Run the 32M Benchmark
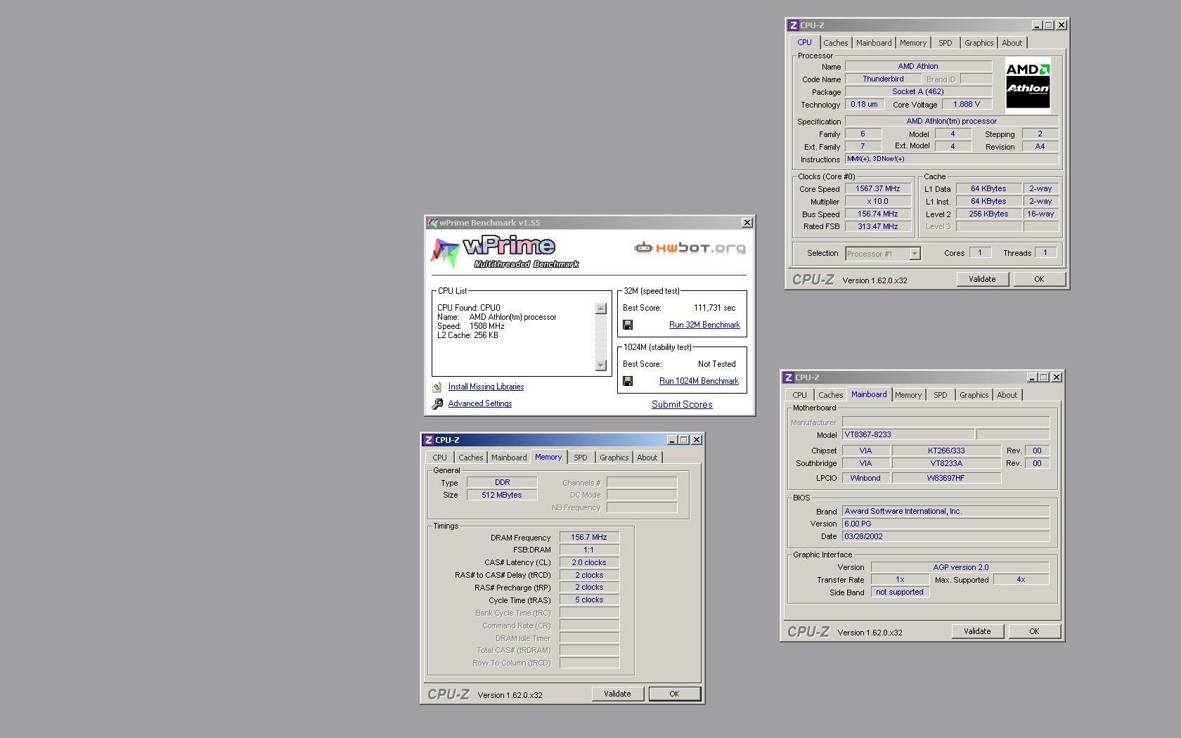 tap(704, 325)
